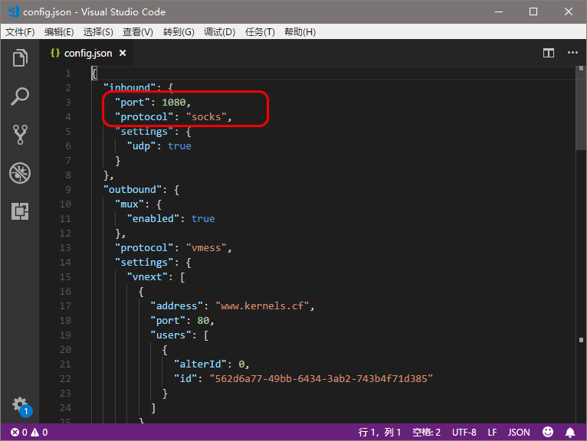
Task: Click the UUID id value on line 22
Action: [x=321, y=379]
